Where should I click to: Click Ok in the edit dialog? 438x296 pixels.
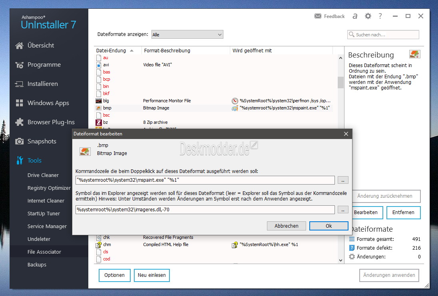tap(329, 226)
